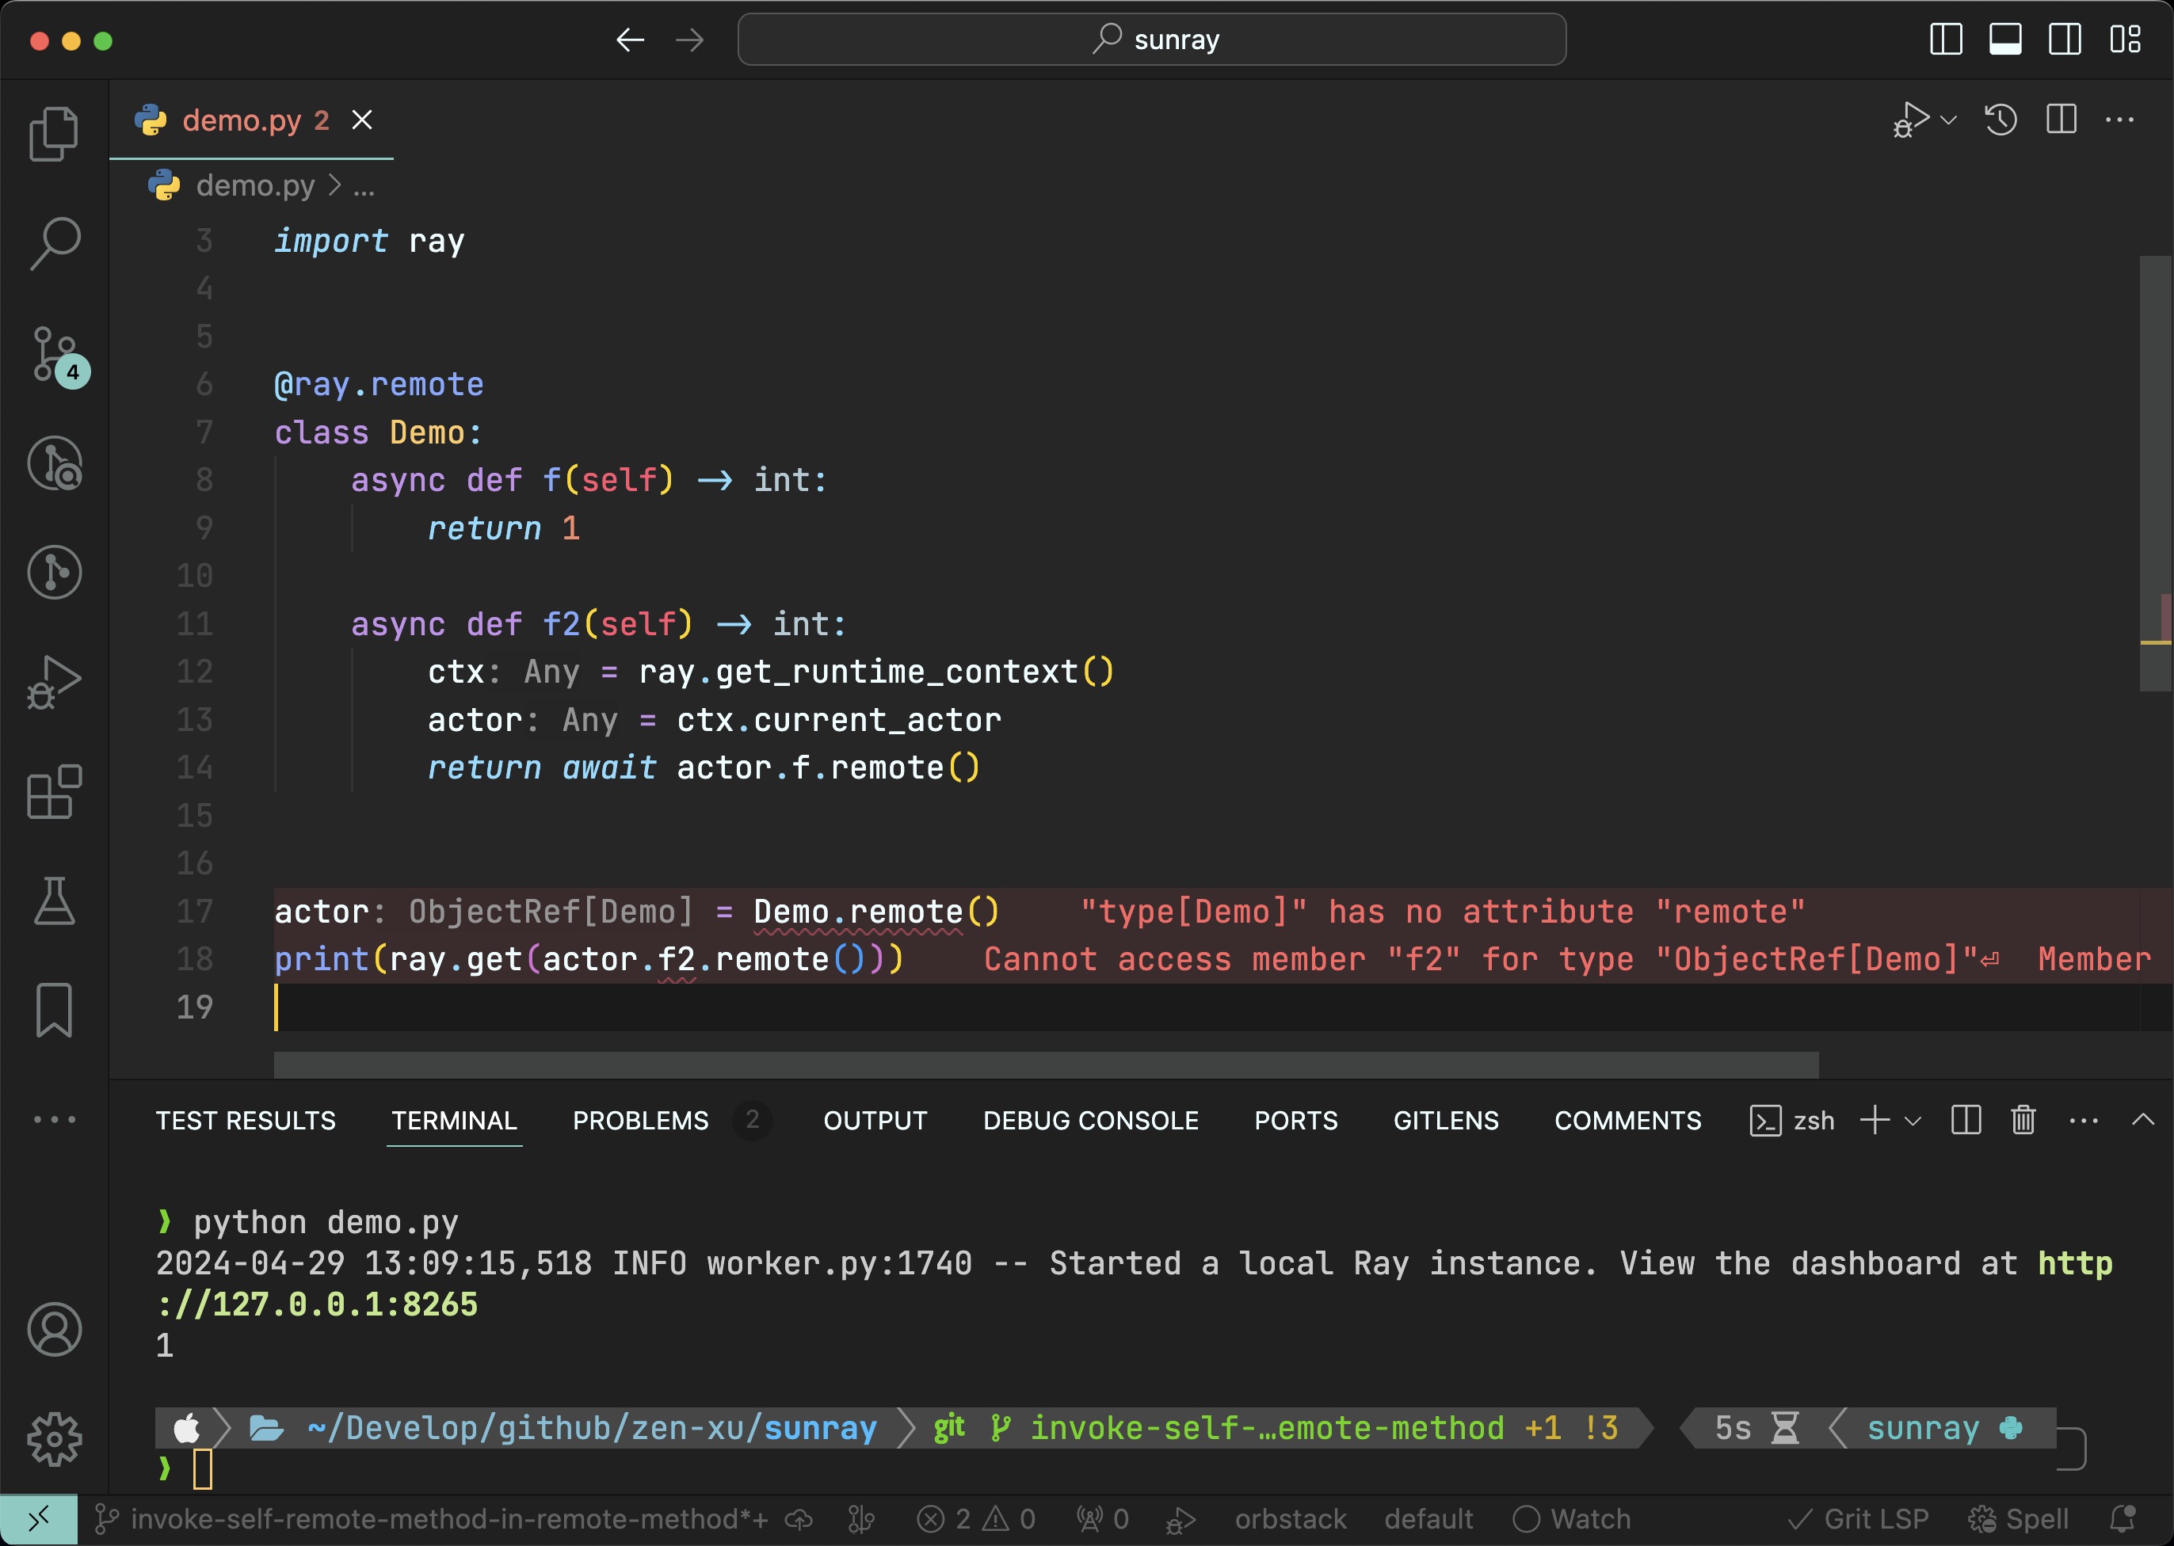The width and height of the screenshot is (2174, 1546).
Task: Switch to the DEBUG CONSOLE tab
Action: [x=1090, y=1121]
